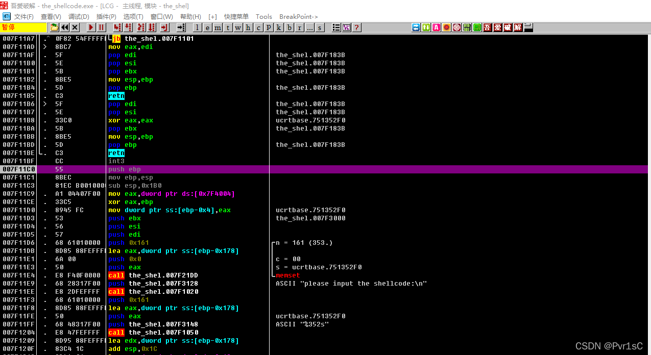Click the Step Over toolbar icon
The width and height of the screenshot is (651, 355).
click(128, 28)
